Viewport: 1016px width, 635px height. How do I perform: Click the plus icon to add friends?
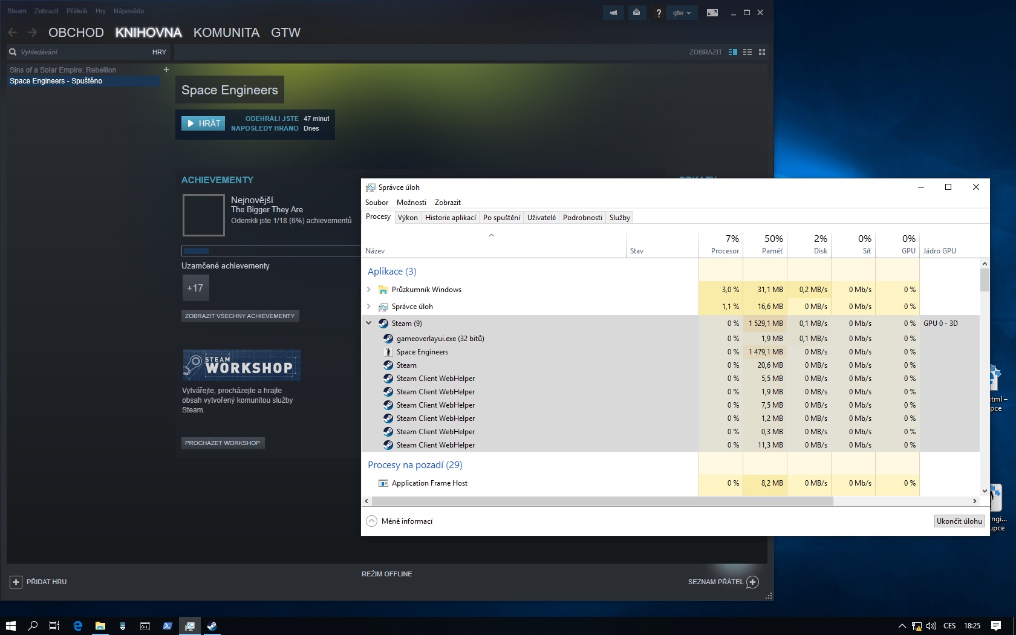(x=752, y=582)
